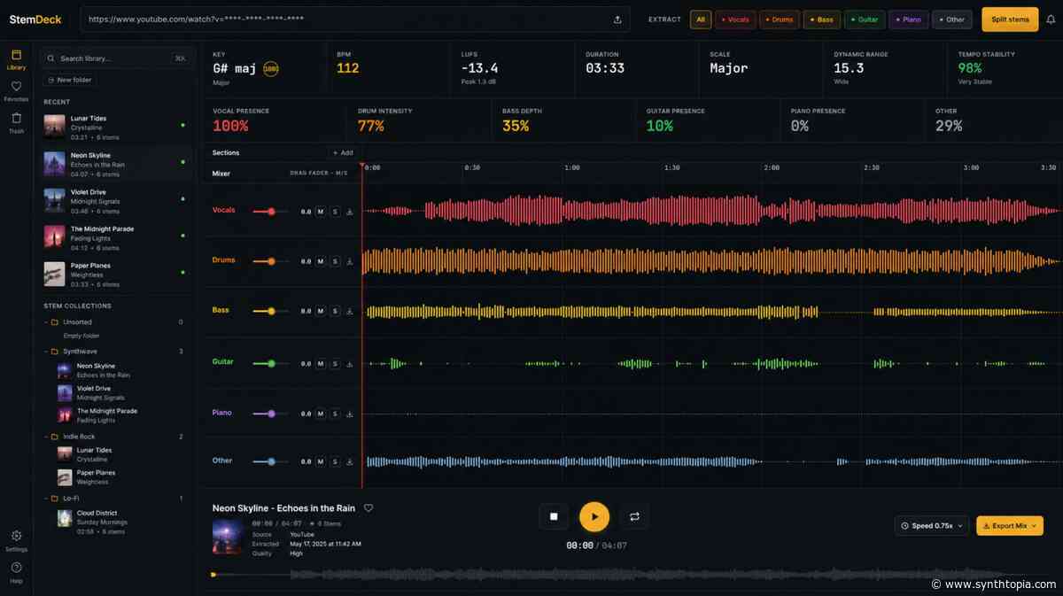1063x596 pixels.
Task: Click the StemDeck logo
Action: coord(35,19)
